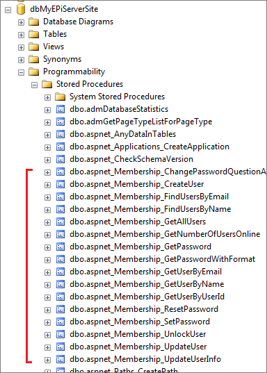Select dbo.aspnet_Membership_GetUserByEmail text
267x373 pixels.
[146, 272]
